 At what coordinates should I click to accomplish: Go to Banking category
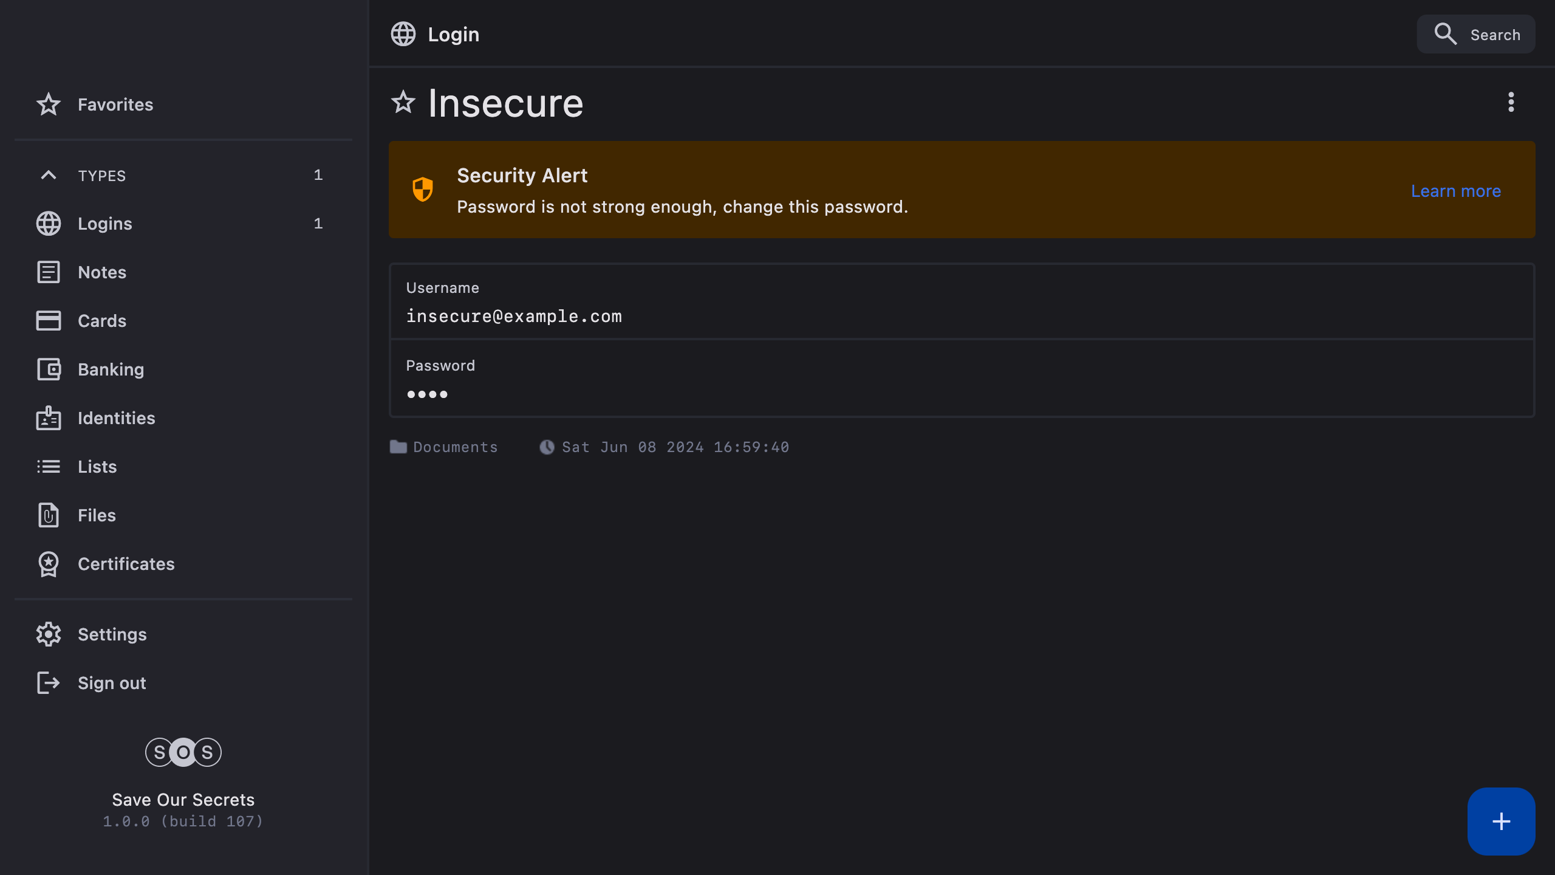coord(111,369)
